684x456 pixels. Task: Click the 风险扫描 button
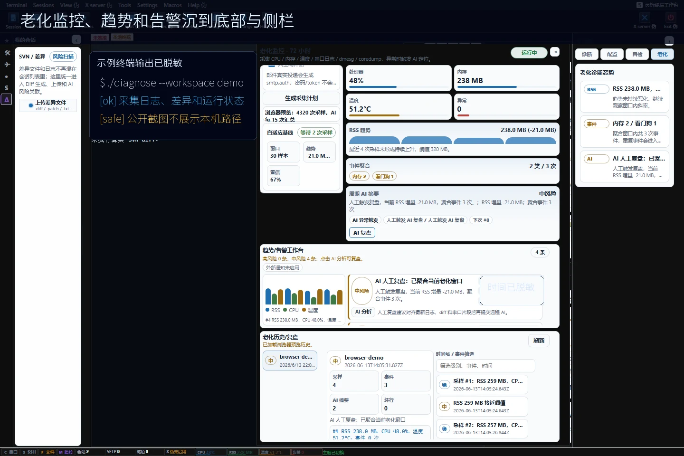(63, 57)
